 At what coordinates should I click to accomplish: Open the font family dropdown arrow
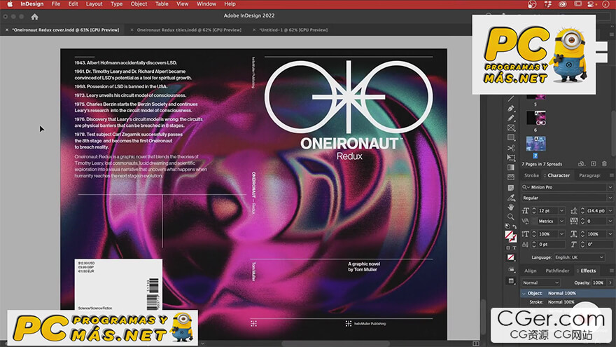pyautogui.click(x=610, y=187)
